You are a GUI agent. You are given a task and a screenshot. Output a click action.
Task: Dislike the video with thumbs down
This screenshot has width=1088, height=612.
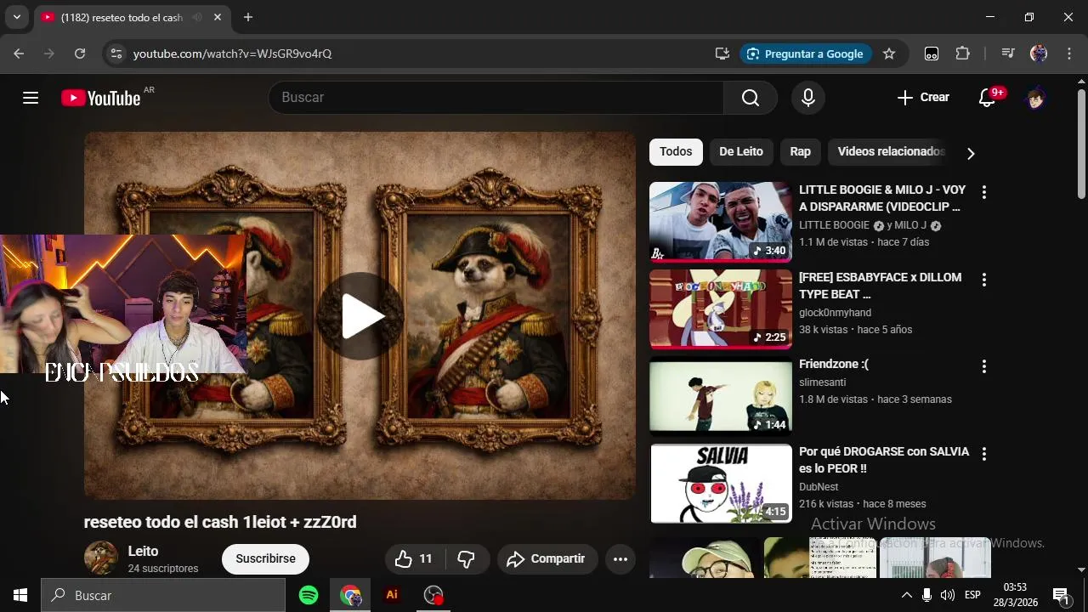(466, 558)
